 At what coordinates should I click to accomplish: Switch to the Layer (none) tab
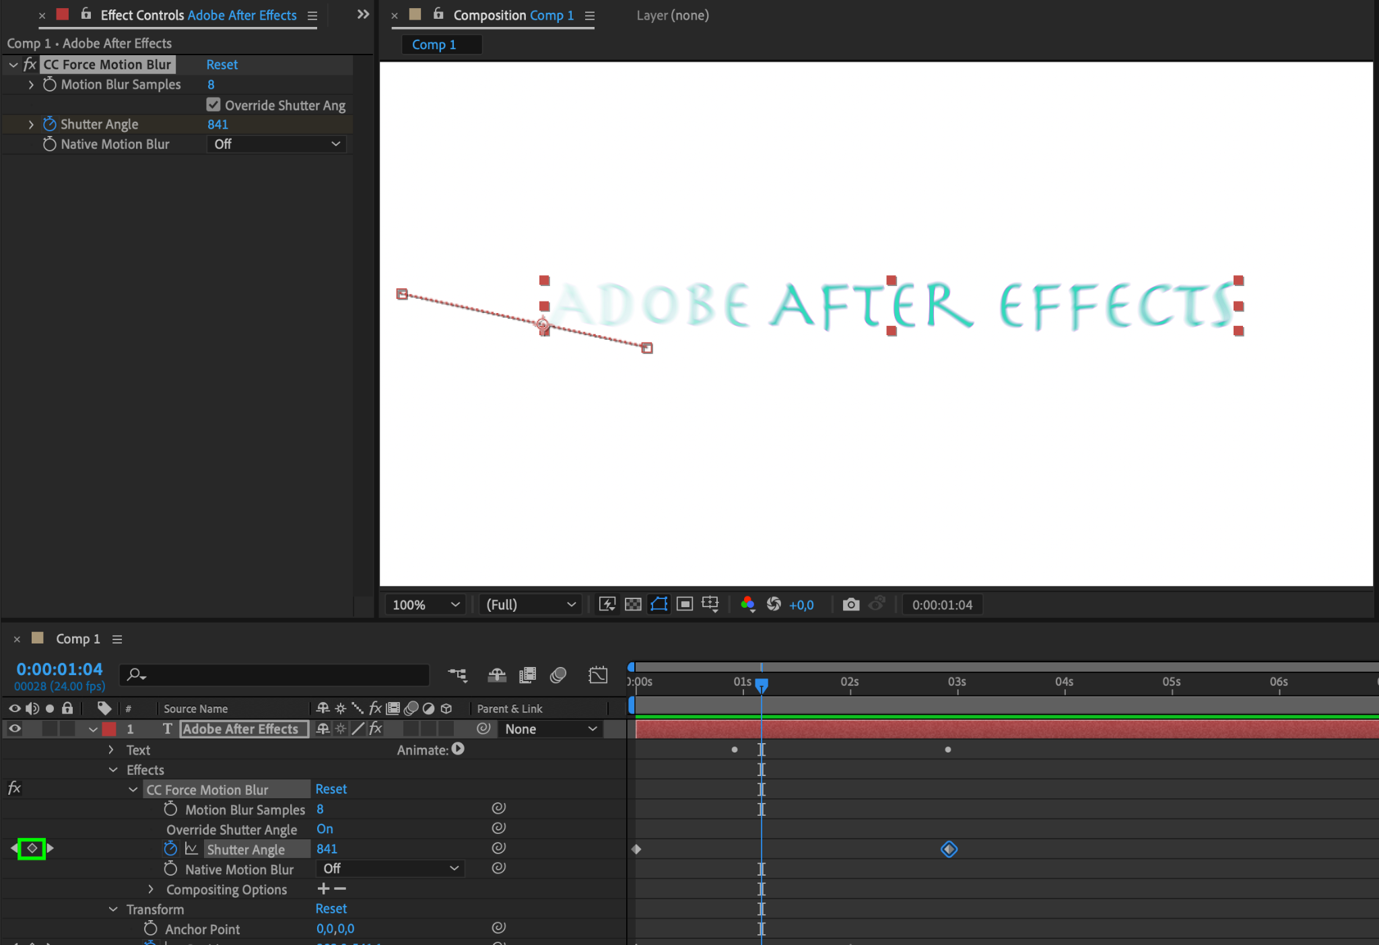[673, 15]
